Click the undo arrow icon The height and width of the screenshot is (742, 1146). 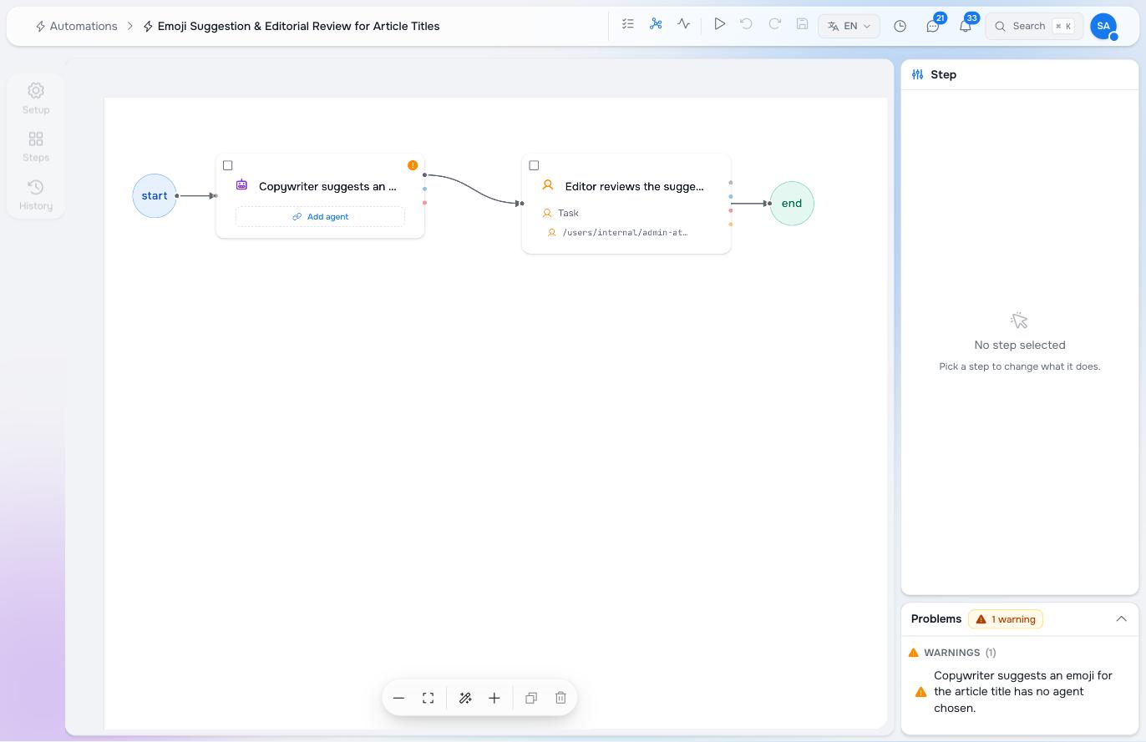pos(747,24)
